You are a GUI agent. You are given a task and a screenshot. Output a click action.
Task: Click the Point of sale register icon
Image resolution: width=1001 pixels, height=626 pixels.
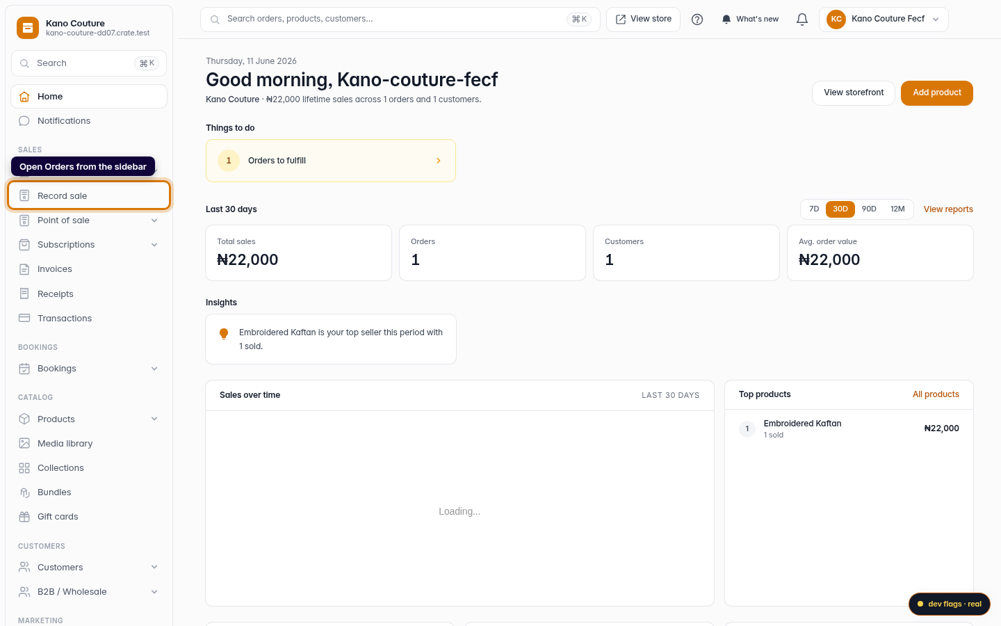click(24, 220)
